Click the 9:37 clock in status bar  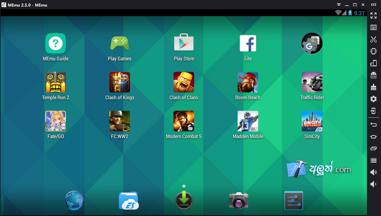point(360,13)
